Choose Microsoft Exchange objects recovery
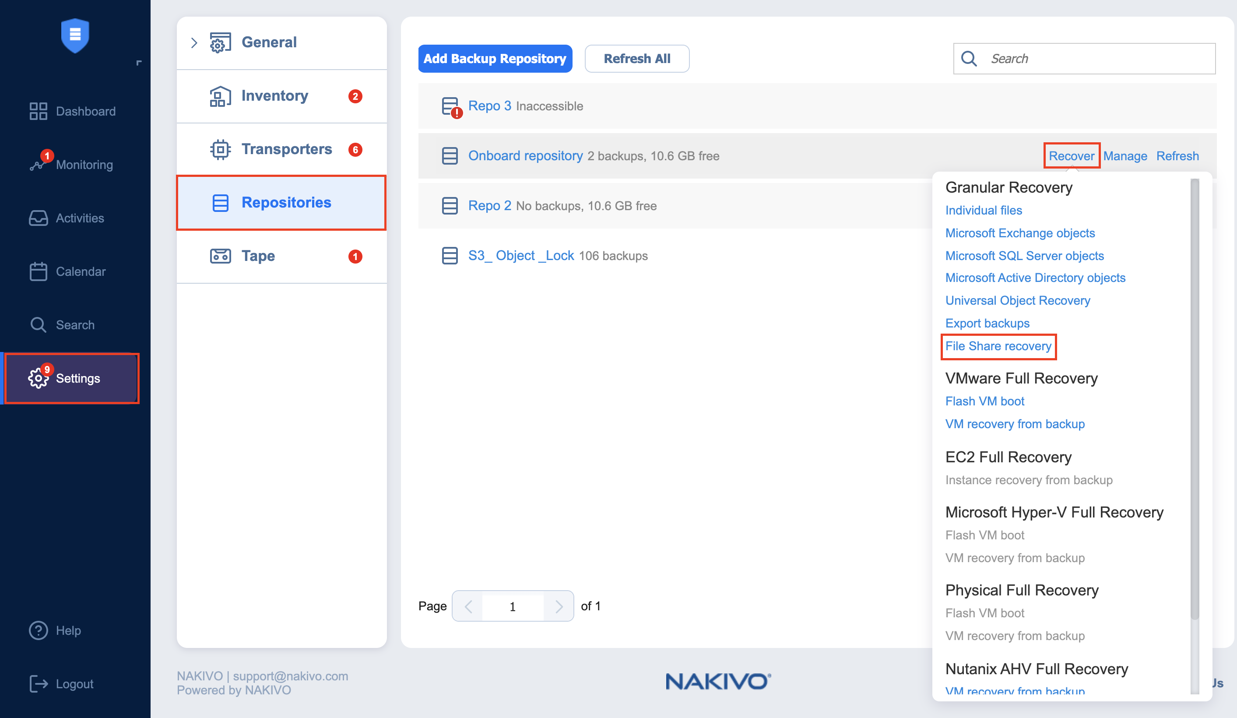The height and width of the screenshot is (718, 1237). (1020, 233)
